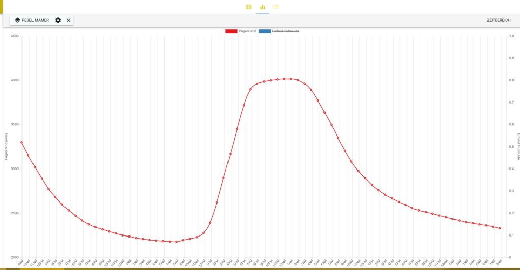Toggle the Pegelstand series legend label

[x=247, y=31]
